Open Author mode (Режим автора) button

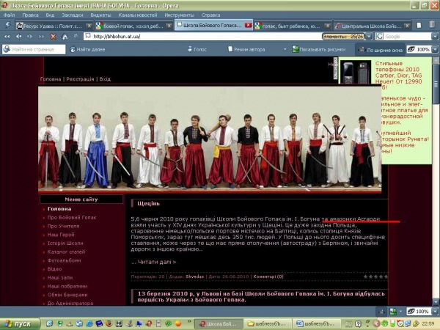coord(242,49)
